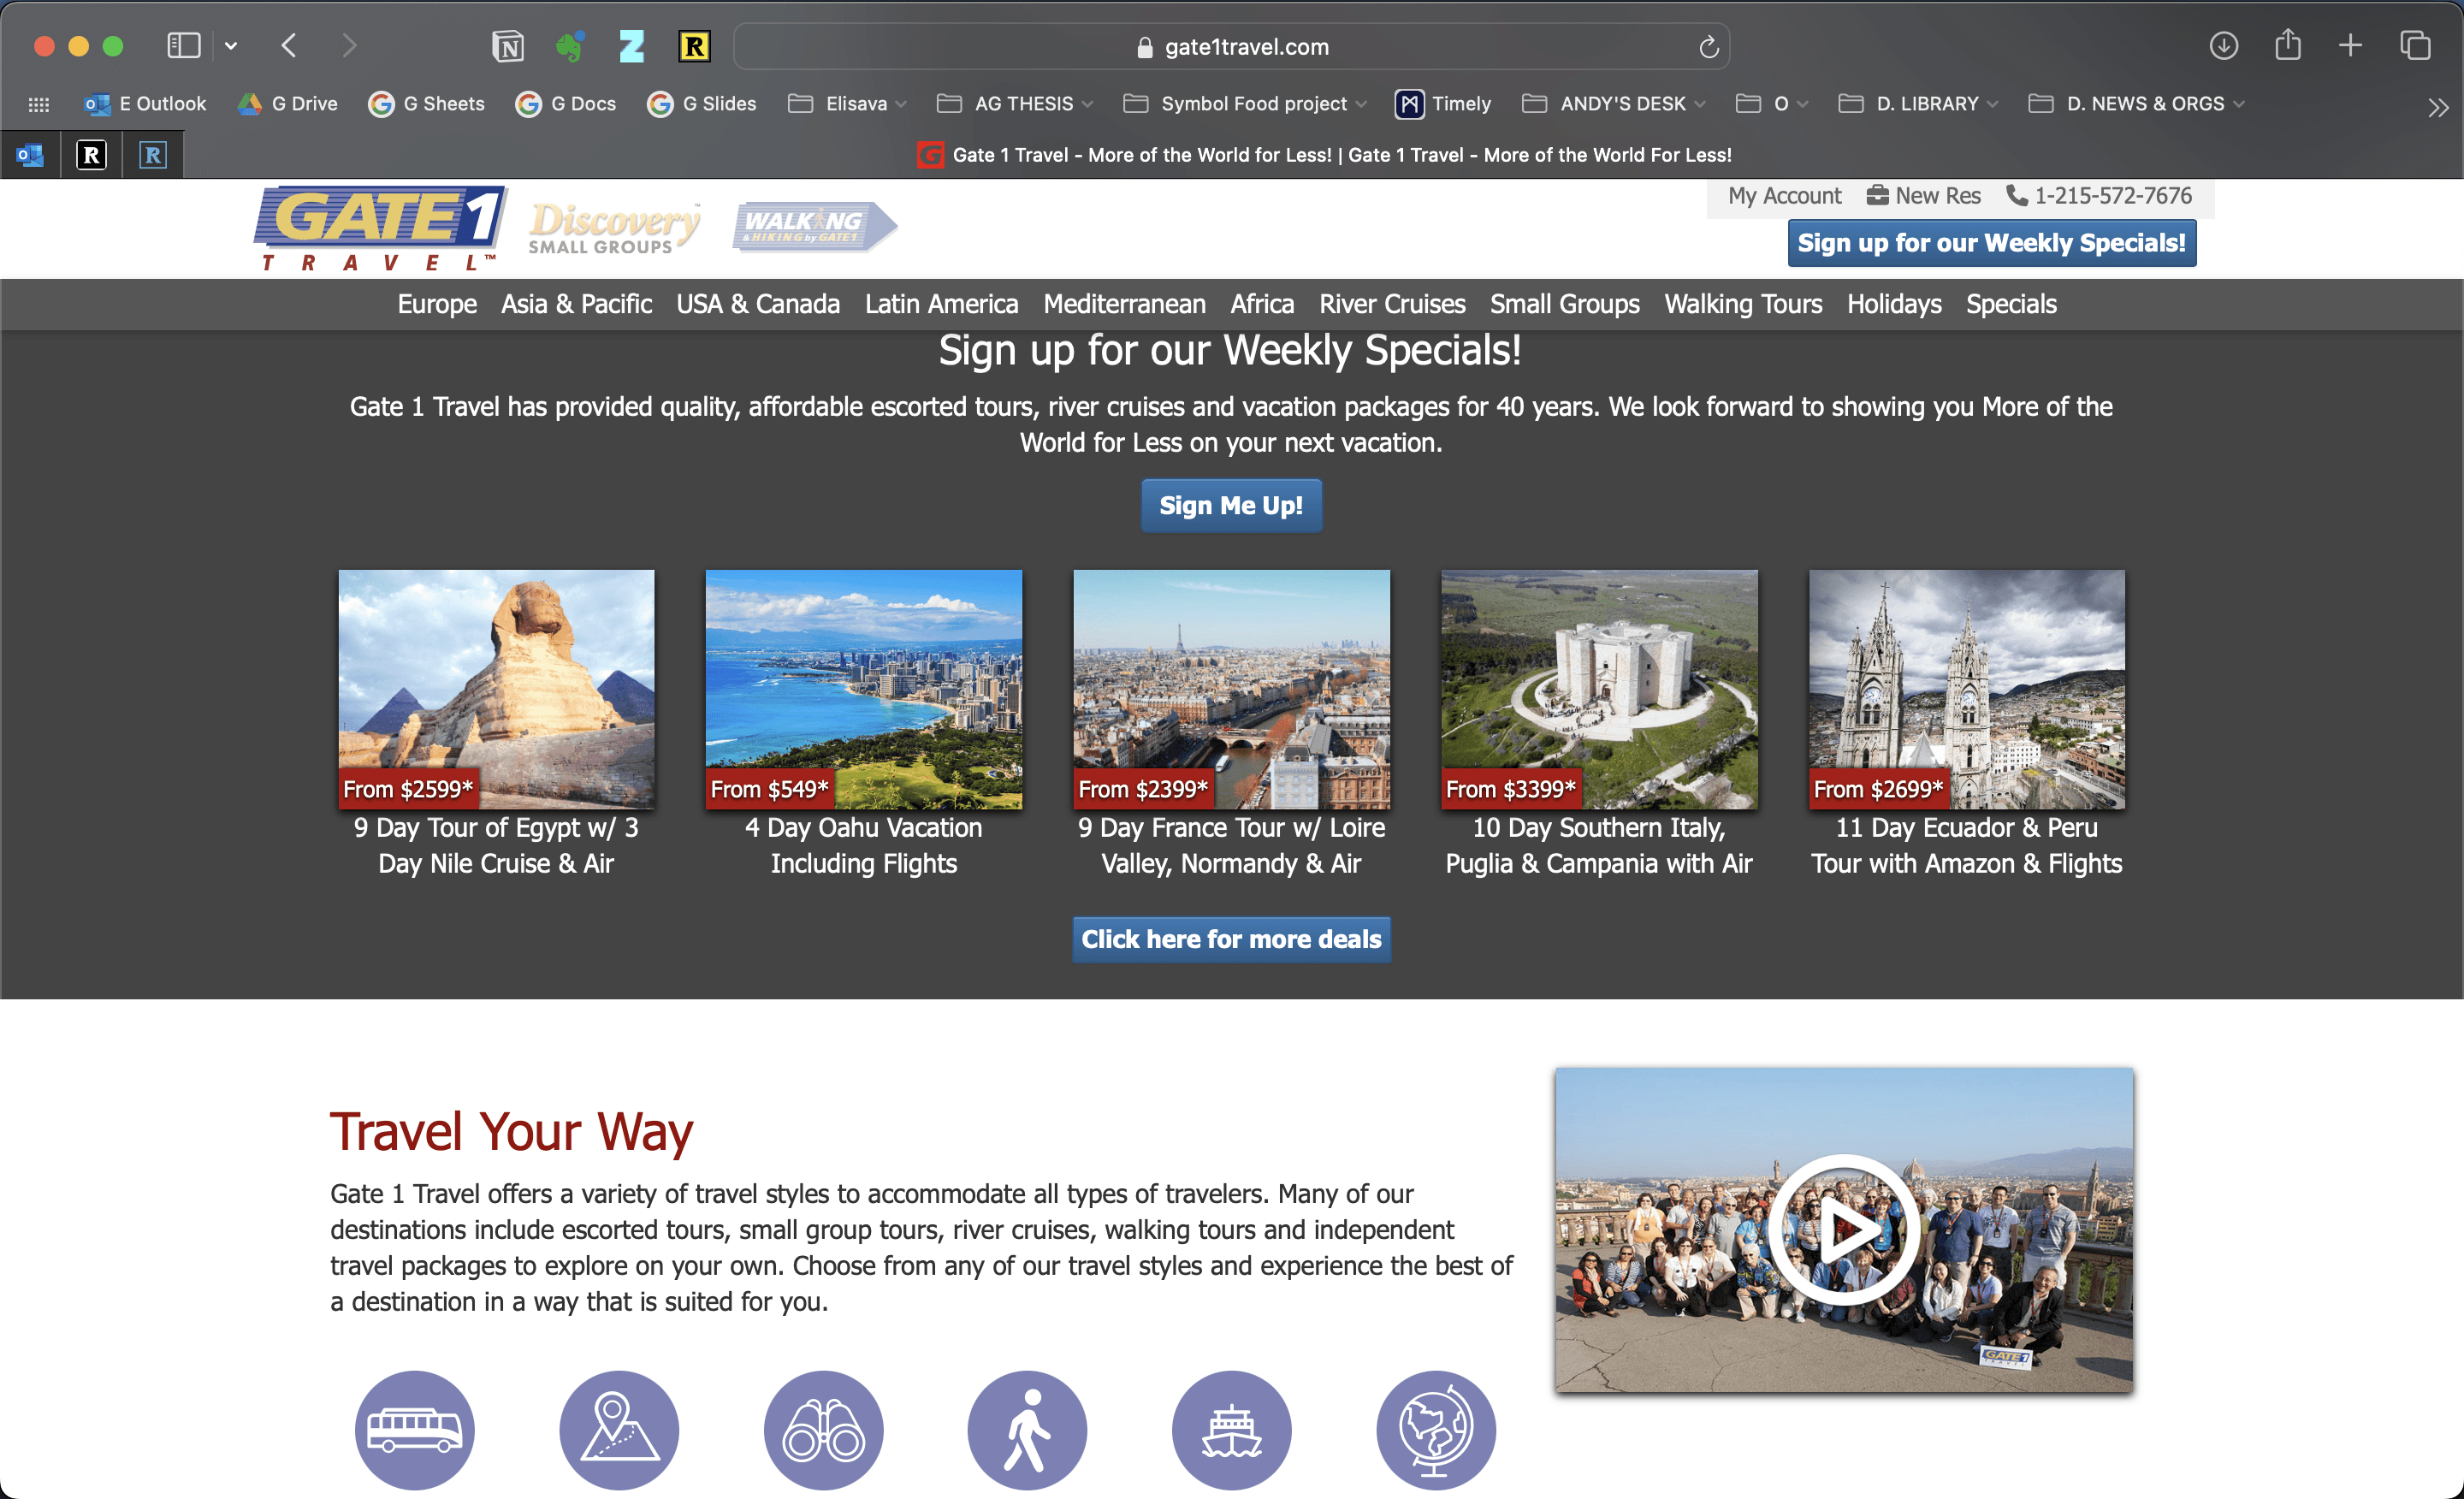This screenshot has width=2464, height=1499.
Task: Open the River Cruises menu
Action: click(x=1392, y=304)
